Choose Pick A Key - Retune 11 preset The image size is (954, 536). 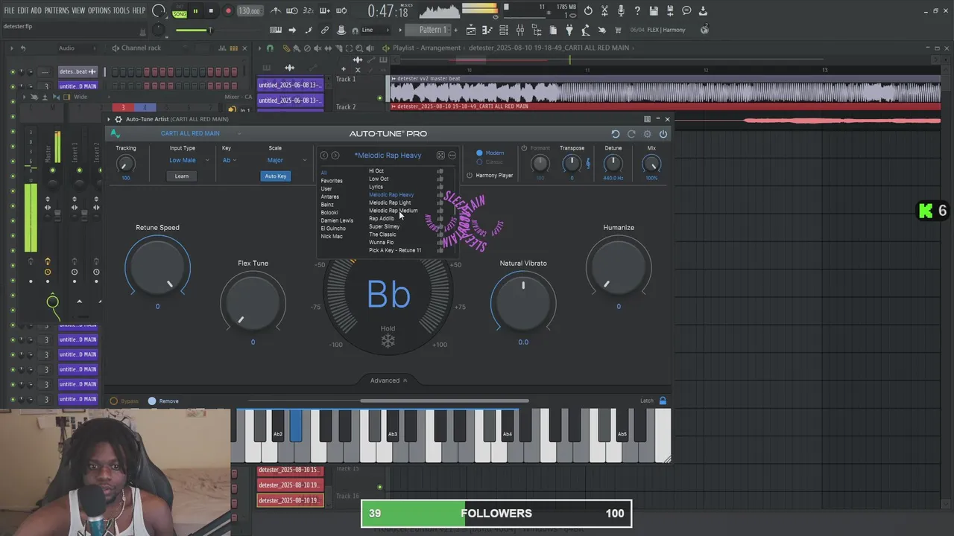pos(395,250)
